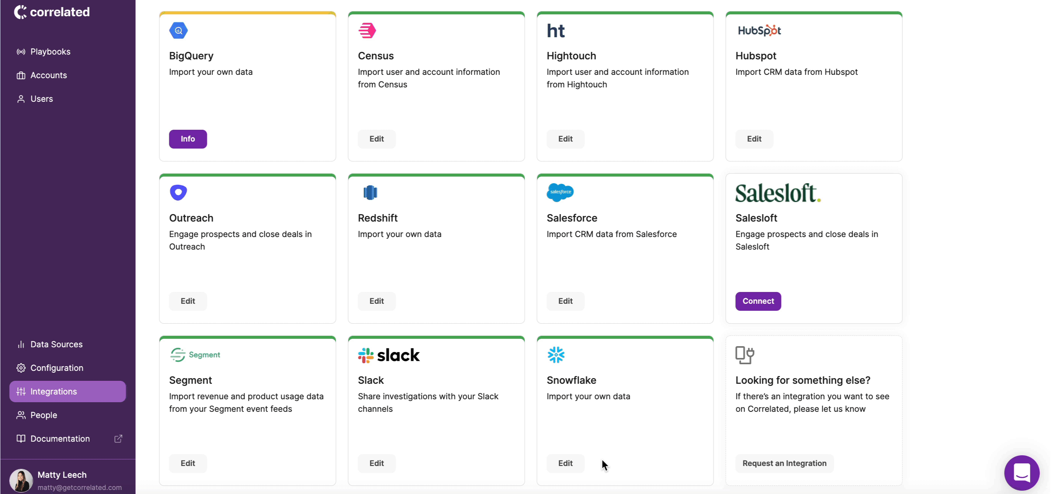1051x494 pixels.
Task: Click the Correlated logo
Action: pos(52,12)
